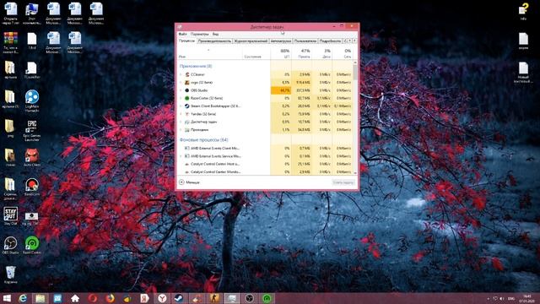
Task: Click the Приложения group header
Action: [196, 66]
